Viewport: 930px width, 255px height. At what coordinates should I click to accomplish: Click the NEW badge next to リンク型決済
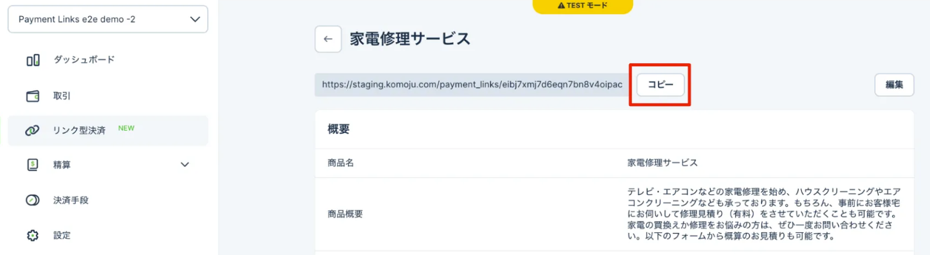pos(126,129)
